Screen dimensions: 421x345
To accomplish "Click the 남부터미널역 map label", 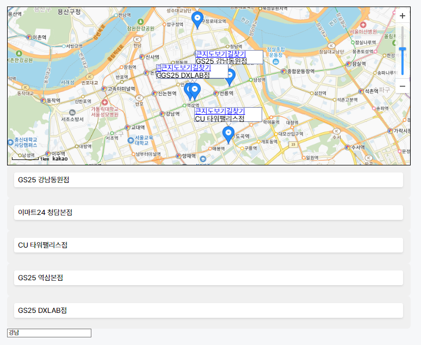I will pyautogui.click(x=148, y=154).
